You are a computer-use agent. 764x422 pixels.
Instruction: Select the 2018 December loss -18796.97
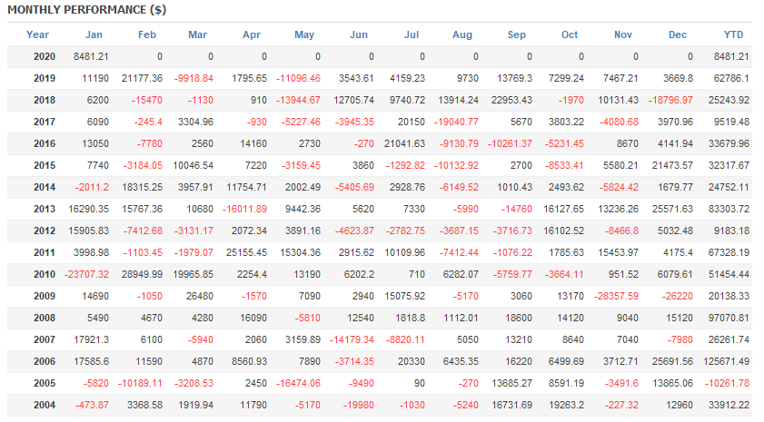[667, 100]
